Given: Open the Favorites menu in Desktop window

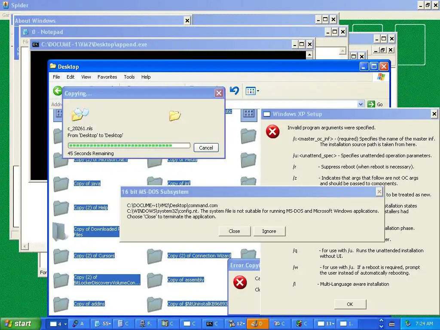Looking at the screenshot, I should coord(107,77).
